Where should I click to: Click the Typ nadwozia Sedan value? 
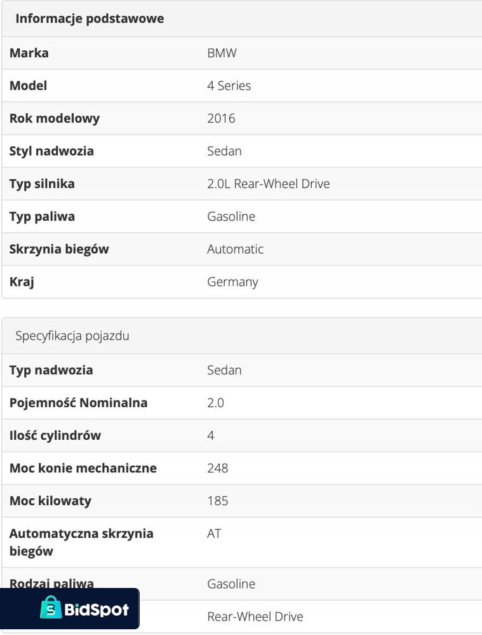pos(224,370)
